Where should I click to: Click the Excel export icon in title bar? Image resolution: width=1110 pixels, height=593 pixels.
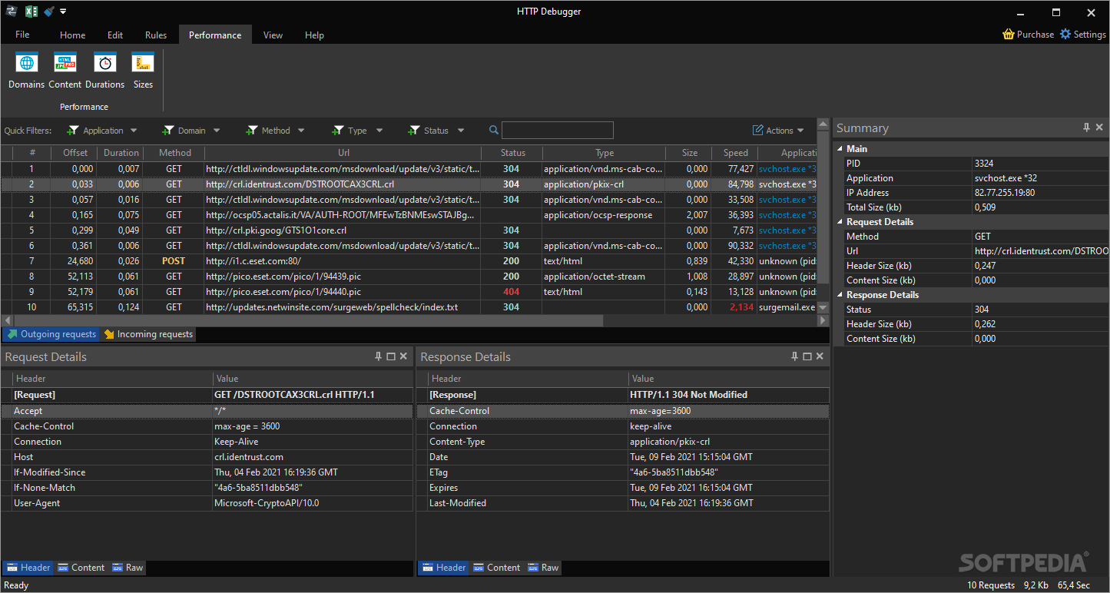31,12
